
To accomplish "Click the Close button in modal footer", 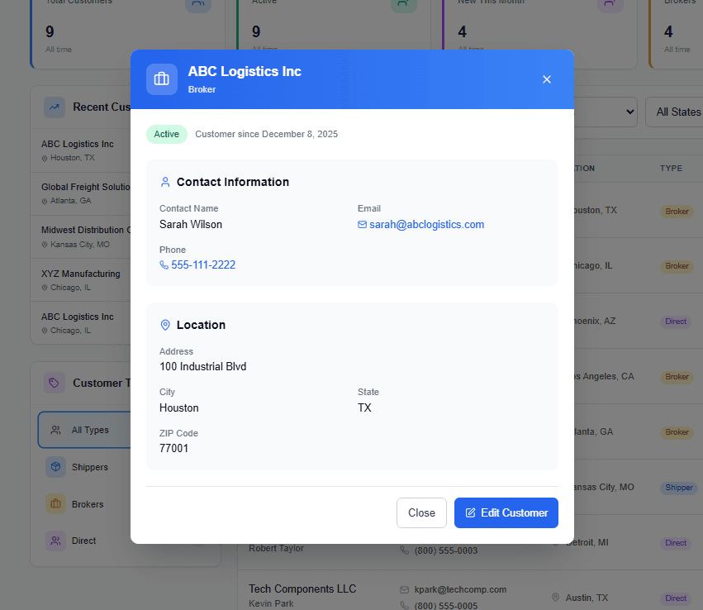I will click(421, 512).
